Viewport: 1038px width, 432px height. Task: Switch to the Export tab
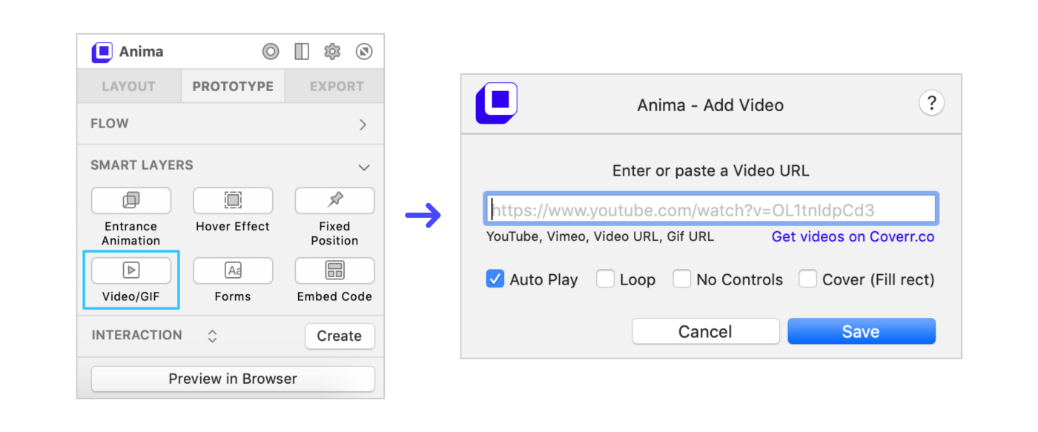click(x=336, y=87)
